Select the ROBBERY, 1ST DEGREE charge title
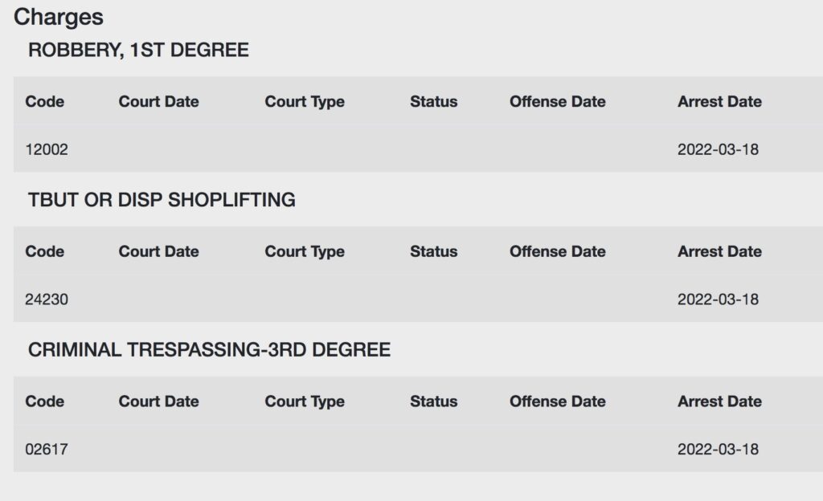The width and height of the screenshot is (823, 501). (x=138, y=51)
